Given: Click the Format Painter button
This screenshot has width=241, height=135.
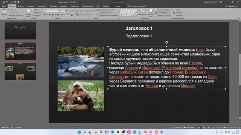Looking at the screenshot, I should click(x=16, y=16).
